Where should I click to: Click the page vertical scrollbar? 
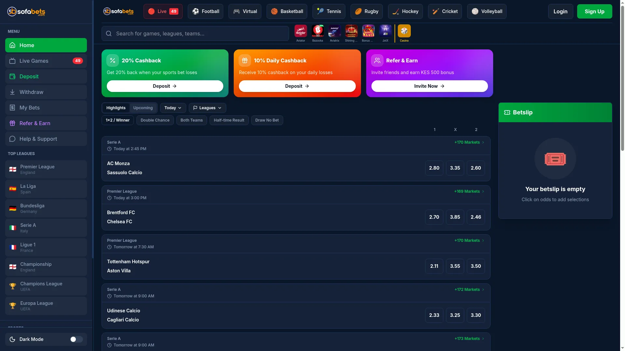pyautogui.click(x=622, y=78)
